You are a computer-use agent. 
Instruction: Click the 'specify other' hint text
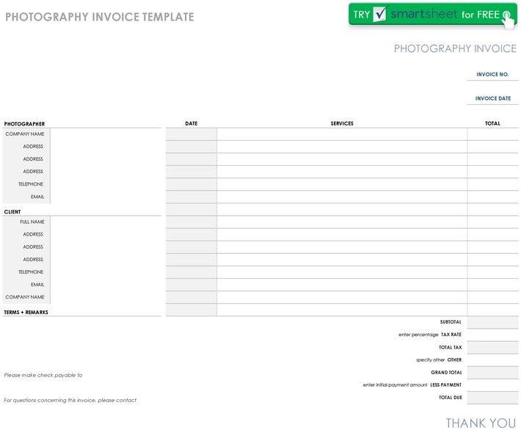point(430,360)
